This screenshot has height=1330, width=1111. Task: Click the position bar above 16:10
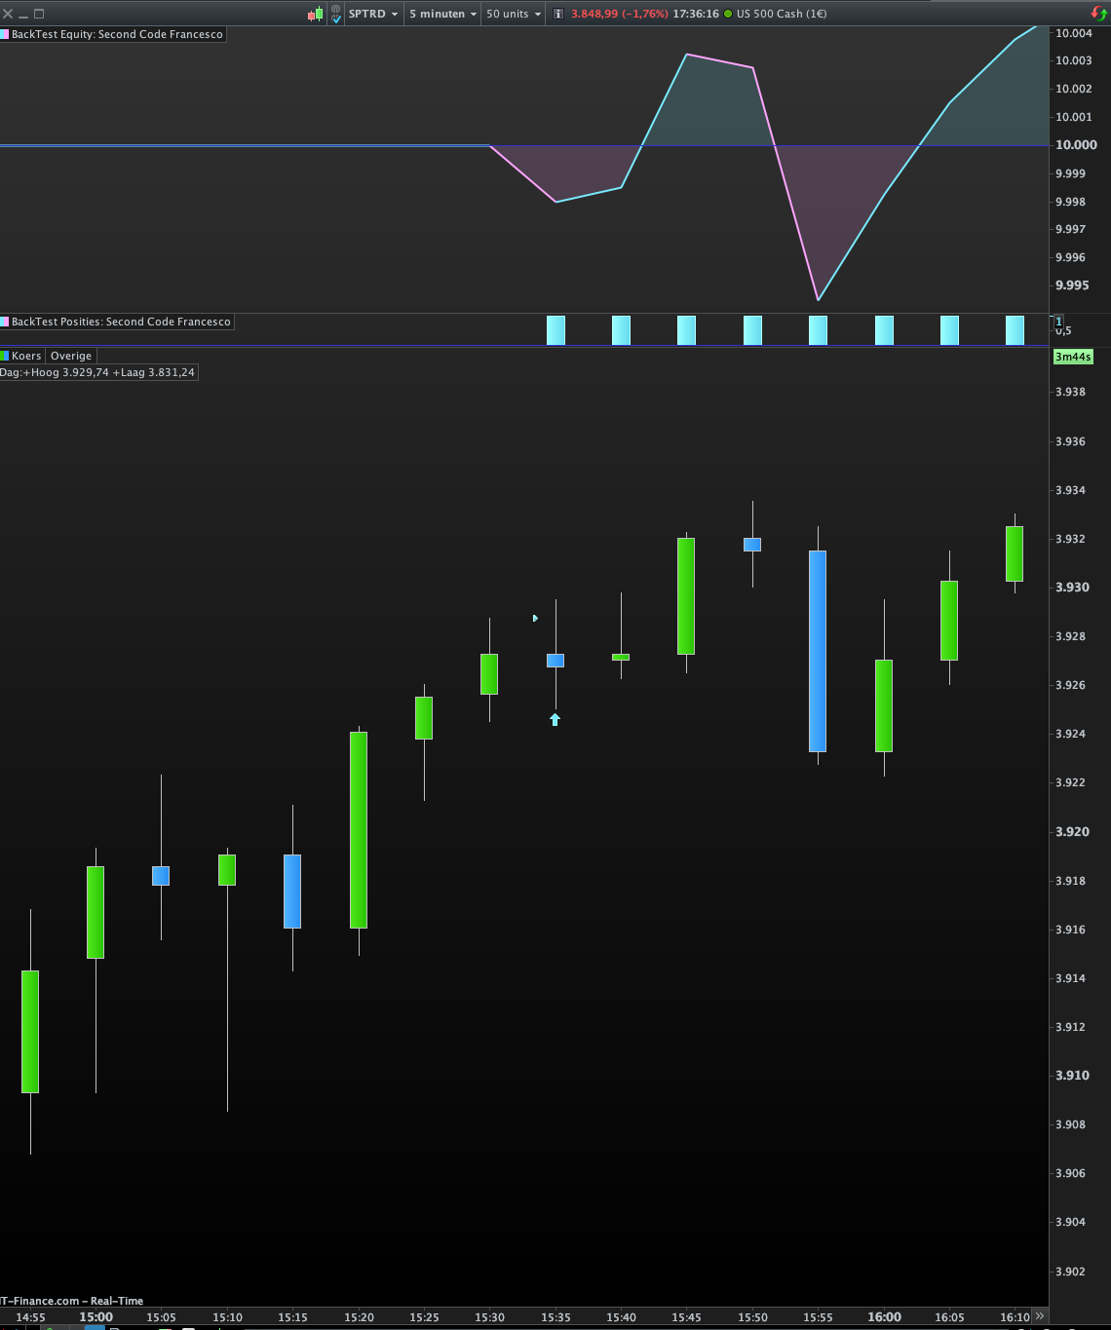coord(1015,330)
